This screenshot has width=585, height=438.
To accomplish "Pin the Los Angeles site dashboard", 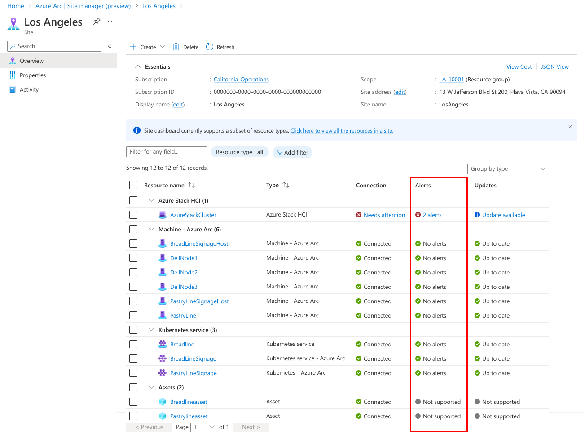I will 96,21.
